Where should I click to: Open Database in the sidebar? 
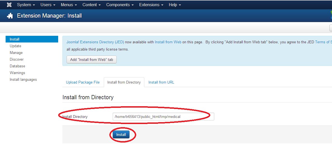tap(17, 66)
